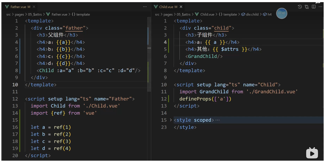325x162 pixels.
Task: Expand the folded style scoped block on line 15
Action: tap(171, 120)
